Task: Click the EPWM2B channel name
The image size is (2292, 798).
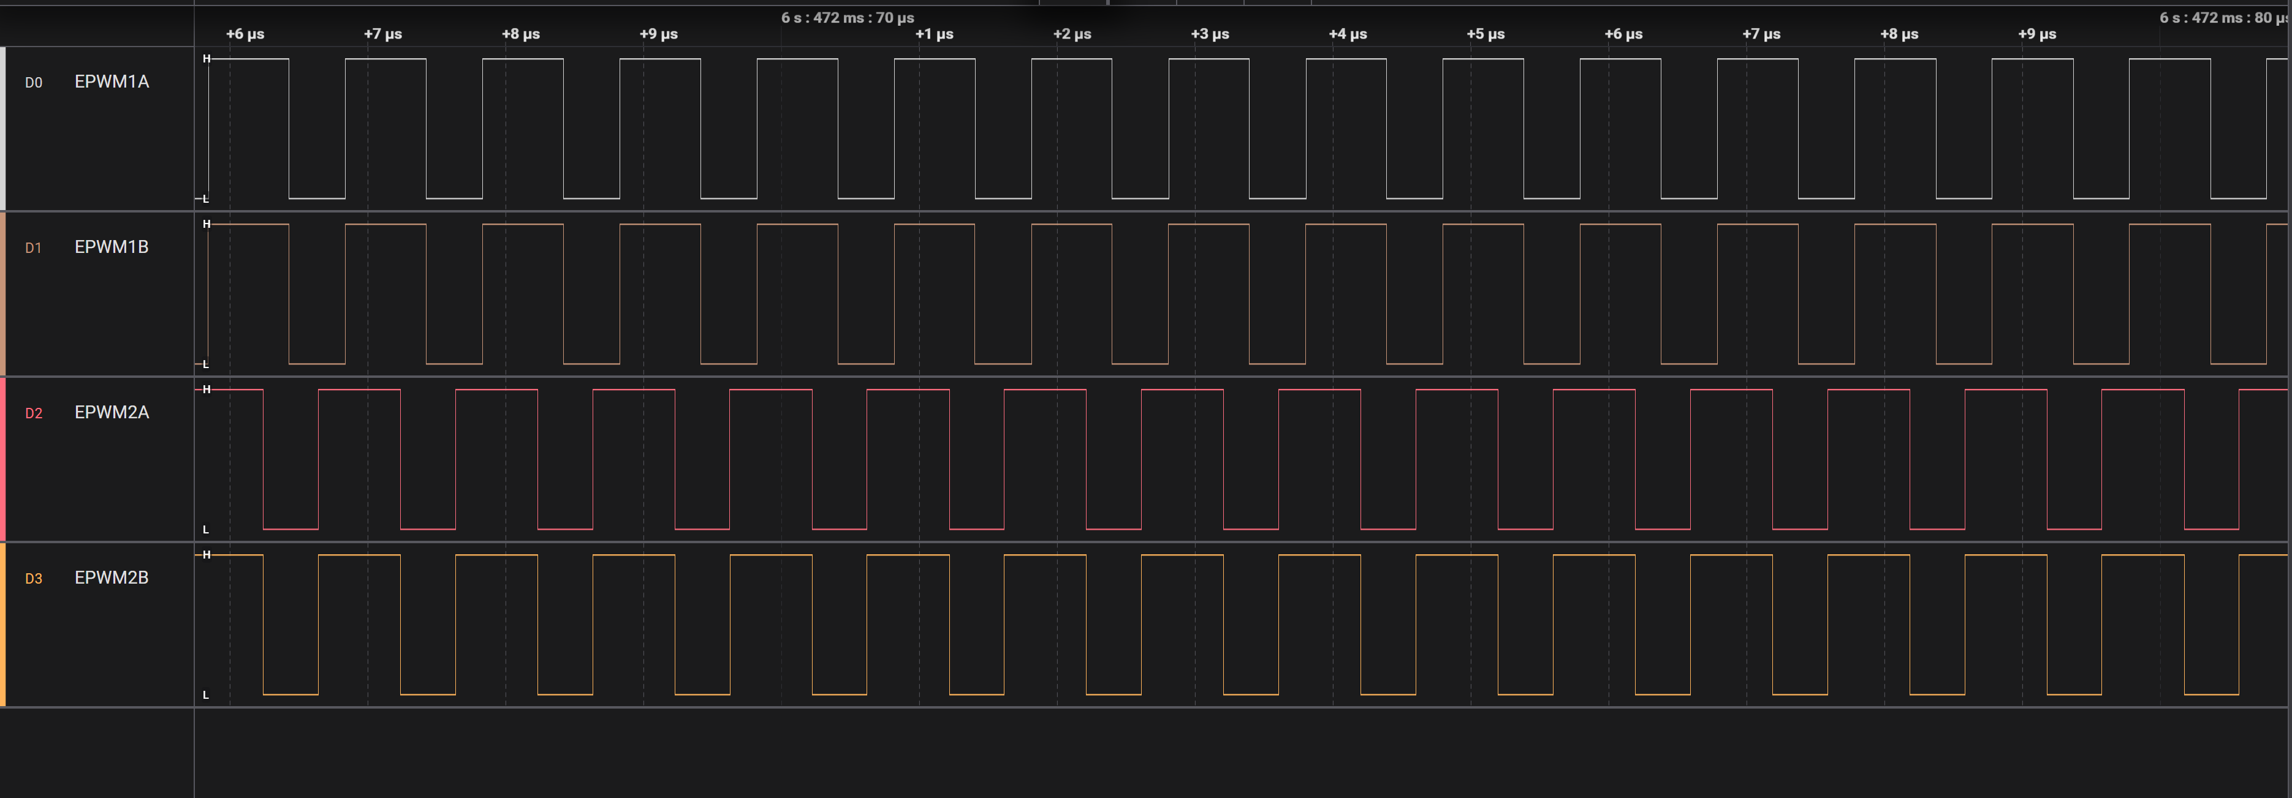Action: pos(111,578)
